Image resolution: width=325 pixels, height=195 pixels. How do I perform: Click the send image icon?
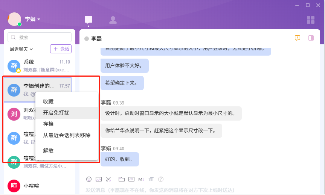(x=99, y=179)
